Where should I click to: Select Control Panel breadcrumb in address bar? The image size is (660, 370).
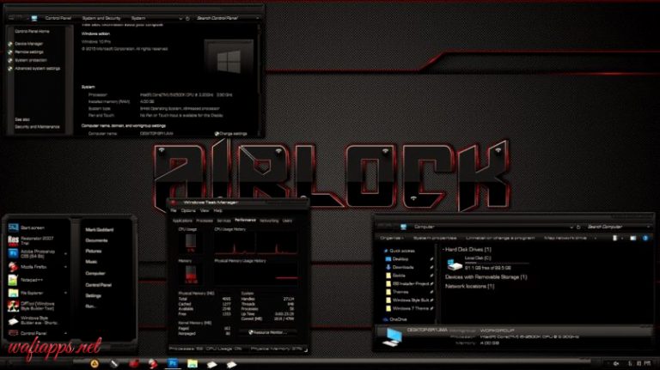pos(58,18)
